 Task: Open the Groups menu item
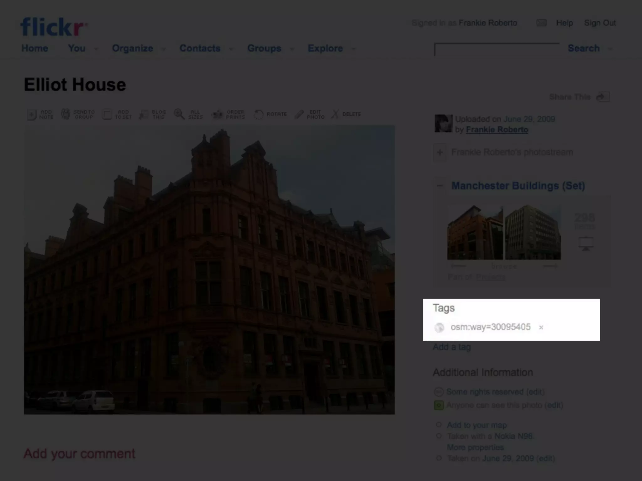(264, 48)
